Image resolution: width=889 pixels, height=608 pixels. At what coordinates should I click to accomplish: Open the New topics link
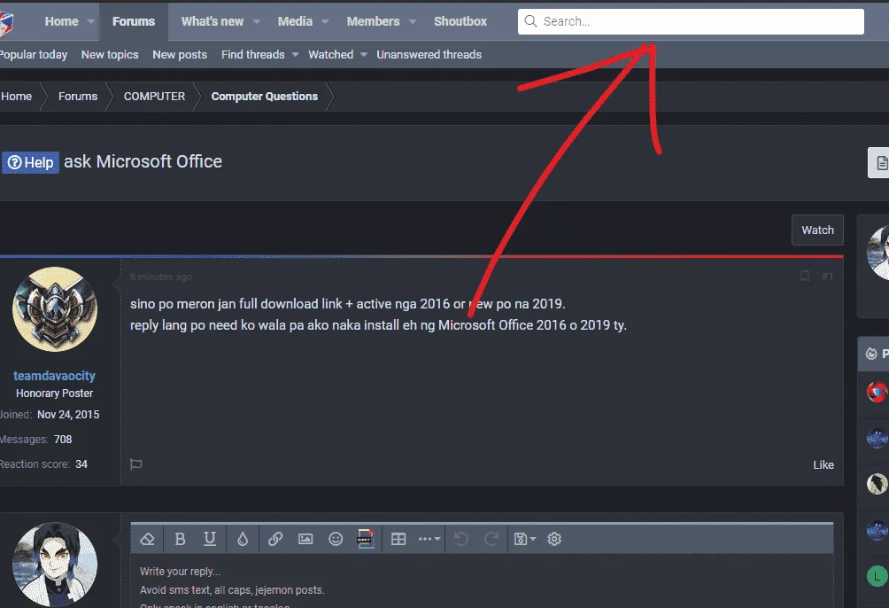(110, 54)
